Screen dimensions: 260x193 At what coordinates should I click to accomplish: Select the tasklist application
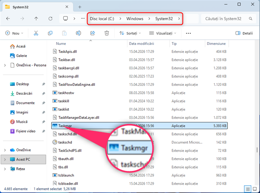pos(64,109)
